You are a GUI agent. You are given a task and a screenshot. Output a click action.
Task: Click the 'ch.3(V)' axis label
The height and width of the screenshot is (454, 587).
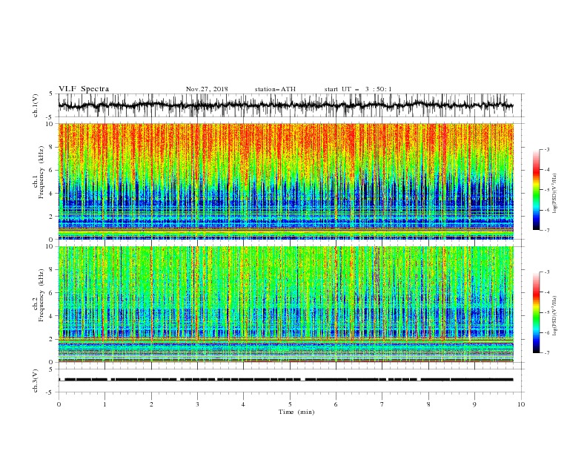point(36,381)
